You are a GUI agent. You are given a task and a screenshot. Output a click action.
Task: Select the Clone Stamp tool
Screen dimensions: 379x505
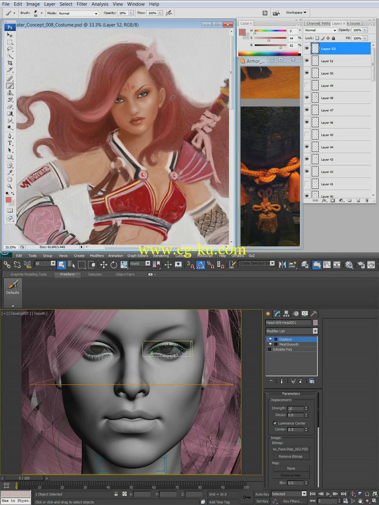pos(9,93)
